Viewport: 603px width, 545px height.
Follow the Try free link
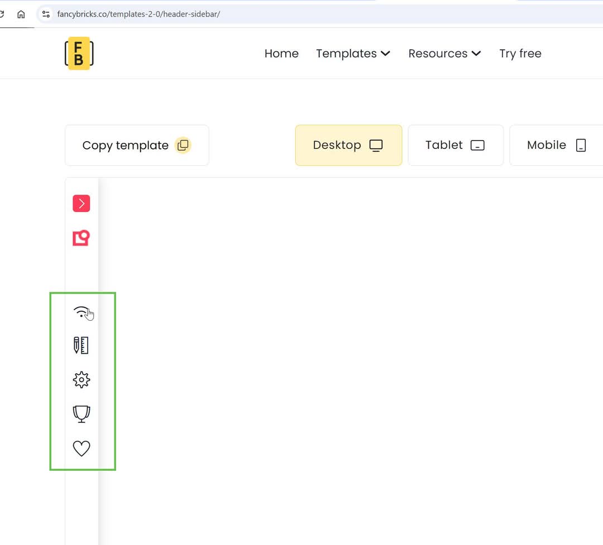point(520,54)
